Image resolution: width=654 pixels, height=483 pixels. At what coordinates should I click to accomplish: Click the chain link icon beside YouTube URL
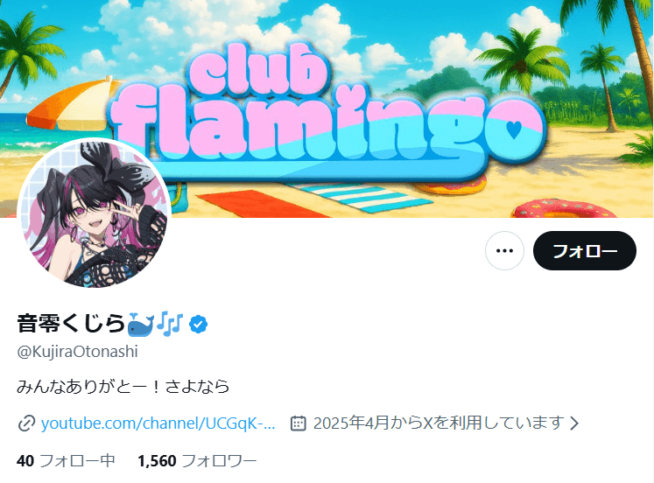(26, 423)
